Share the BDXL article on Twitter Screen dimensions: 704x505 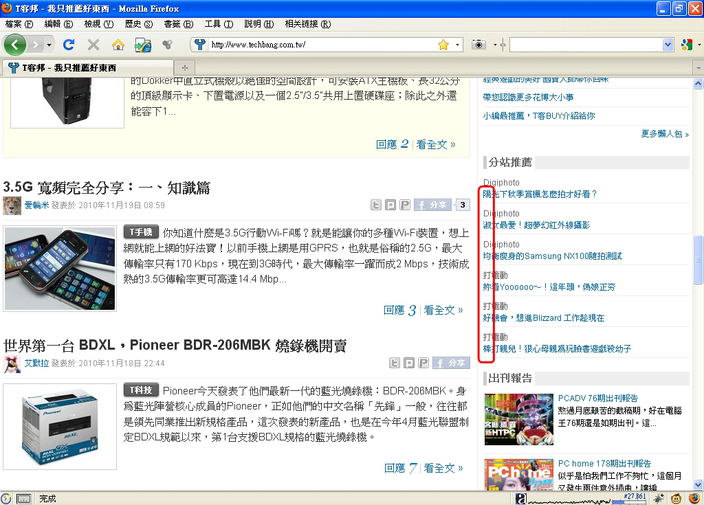coord(395,363)
